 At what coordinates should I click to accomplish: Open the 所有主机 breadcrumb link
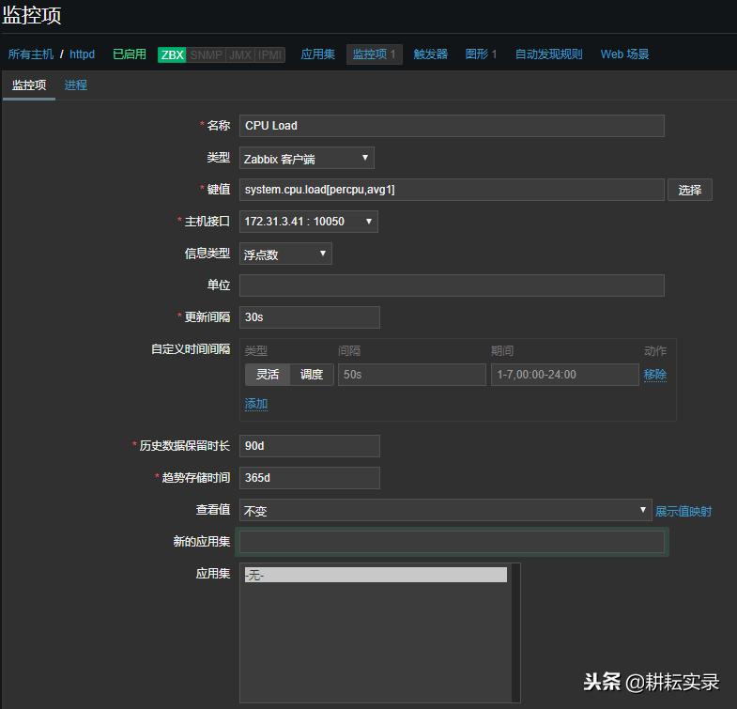31,54
